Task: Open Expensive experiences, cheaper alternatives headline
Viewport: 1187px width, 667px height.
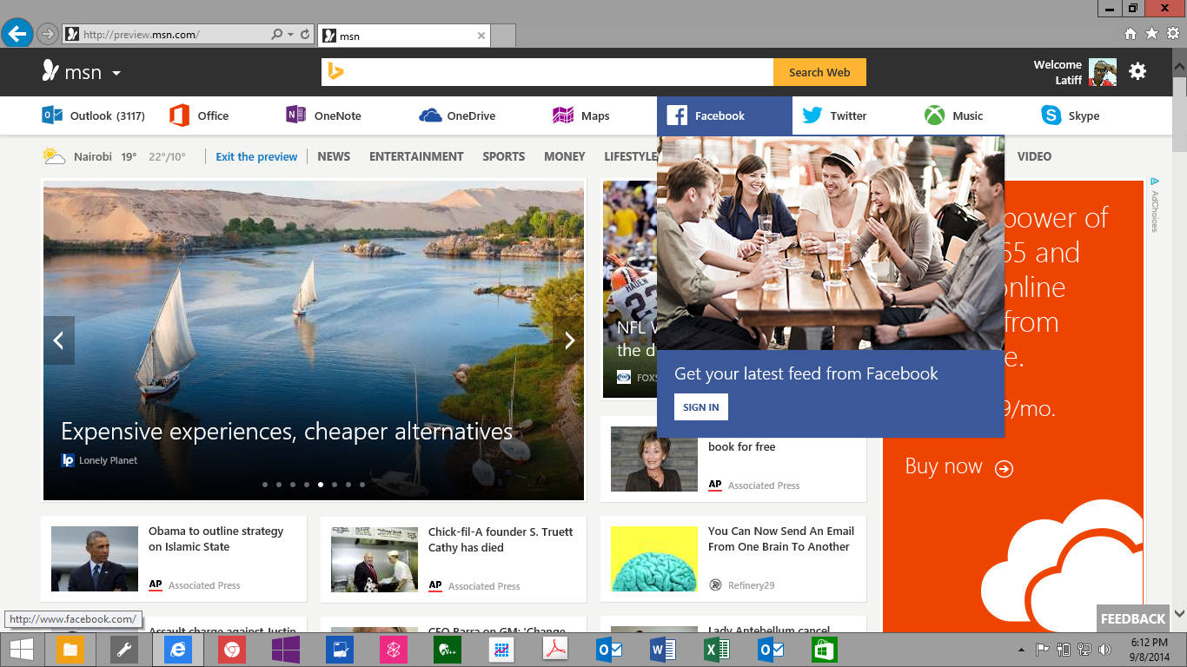Action: point(287,432)
